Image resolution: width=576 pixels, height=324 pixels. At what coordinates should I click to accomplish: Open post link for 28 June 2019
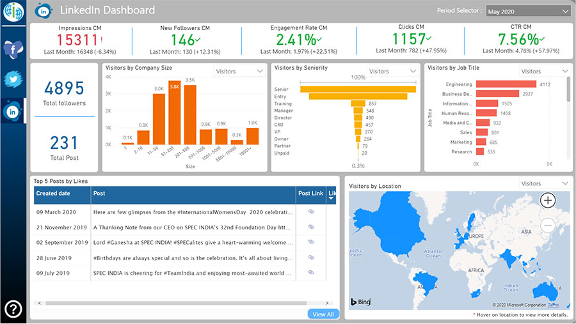click(311, 258)
